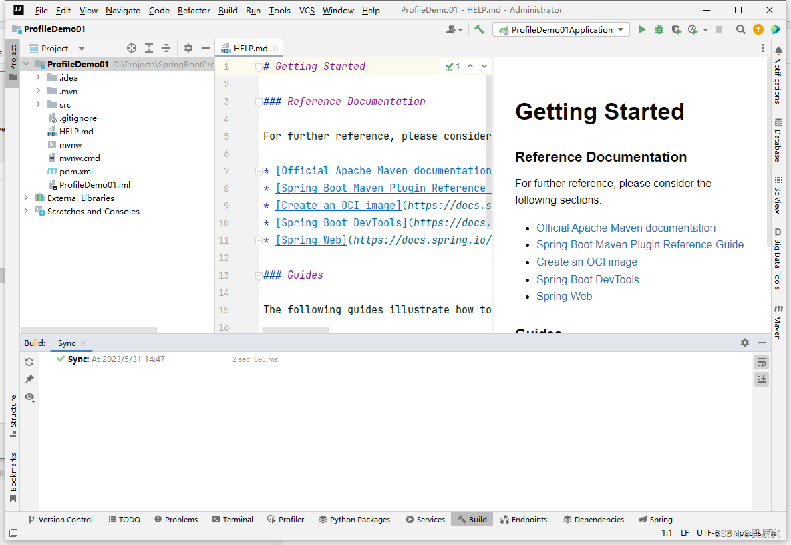Open Search Everywhere magnifier icon
791x545 pixels.
click(740, 30)
